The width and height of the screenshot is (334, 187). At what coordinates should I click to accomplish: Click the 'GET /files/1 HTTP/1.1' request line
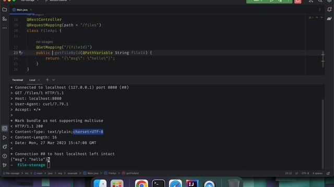pyautogui.click(x=39, y=93)
